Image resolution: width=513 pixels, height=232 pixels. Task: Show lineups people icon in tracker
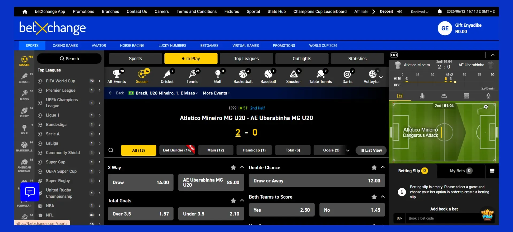444,96
